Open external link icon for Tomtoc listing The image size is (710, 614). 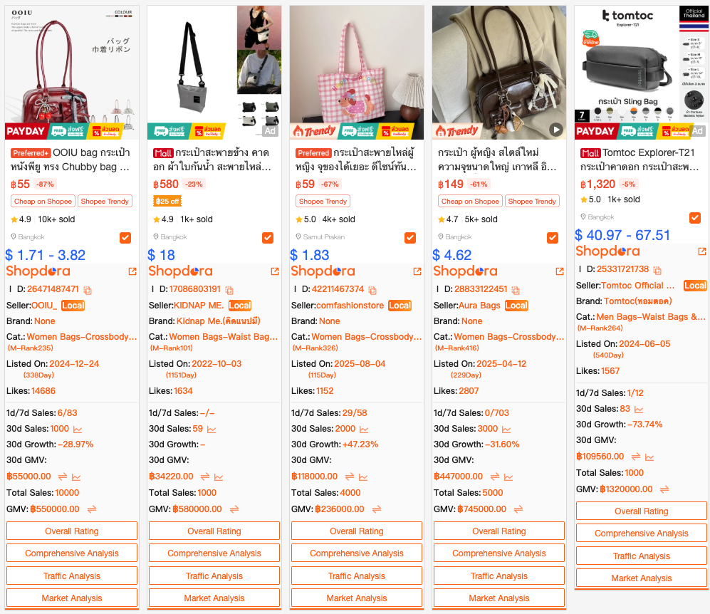click(702, 251)
